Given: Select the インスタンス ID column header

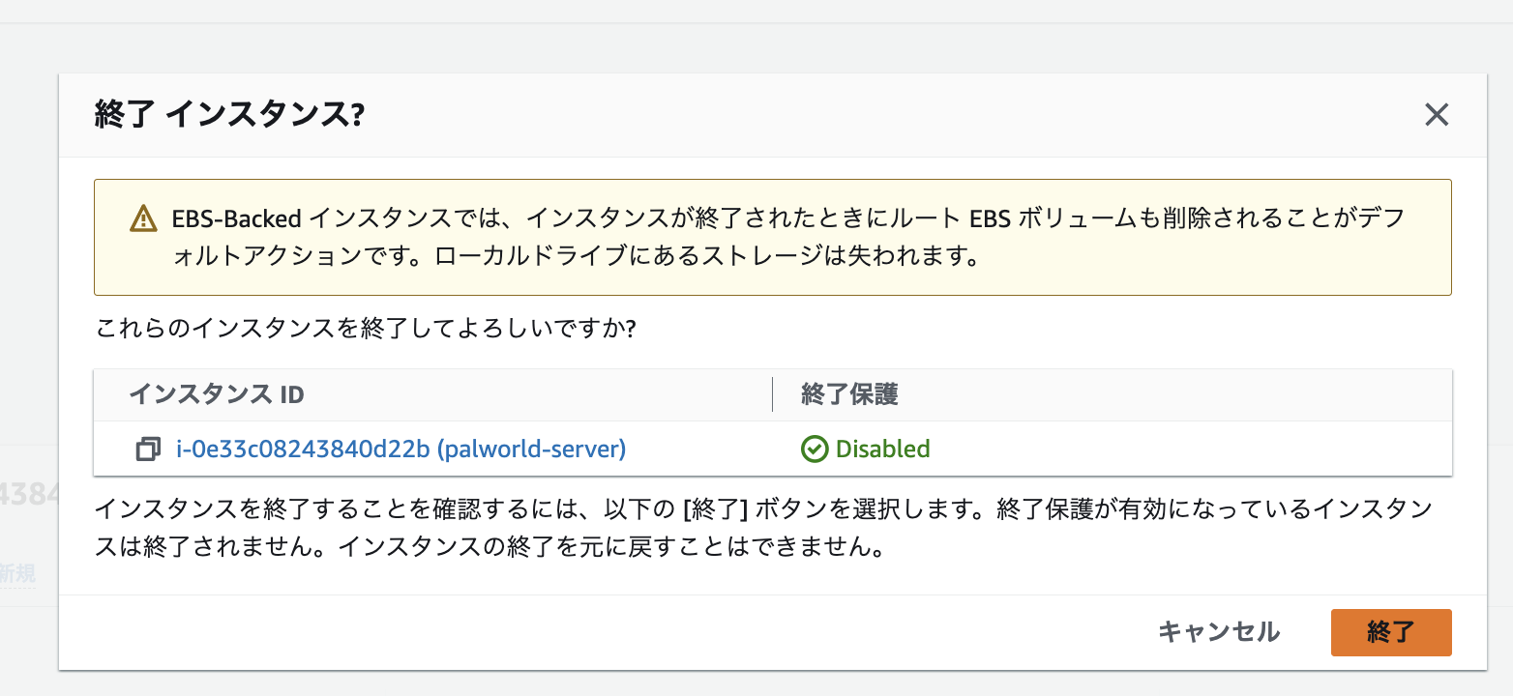Looking at the screenshot, I should coord(217,394).
